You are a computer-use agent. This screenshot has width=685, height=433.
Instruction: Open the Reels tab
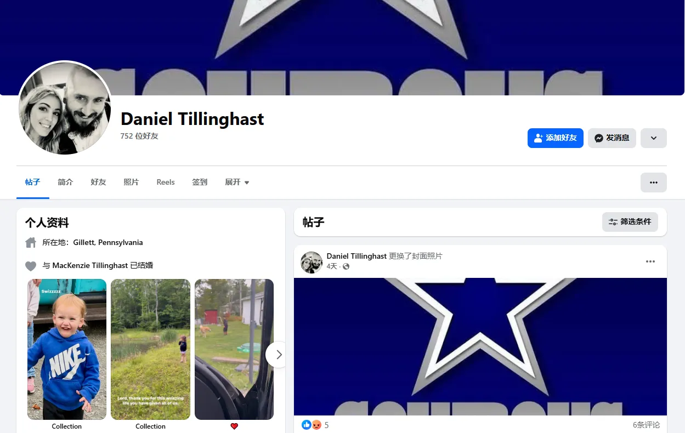coord(166,182)
